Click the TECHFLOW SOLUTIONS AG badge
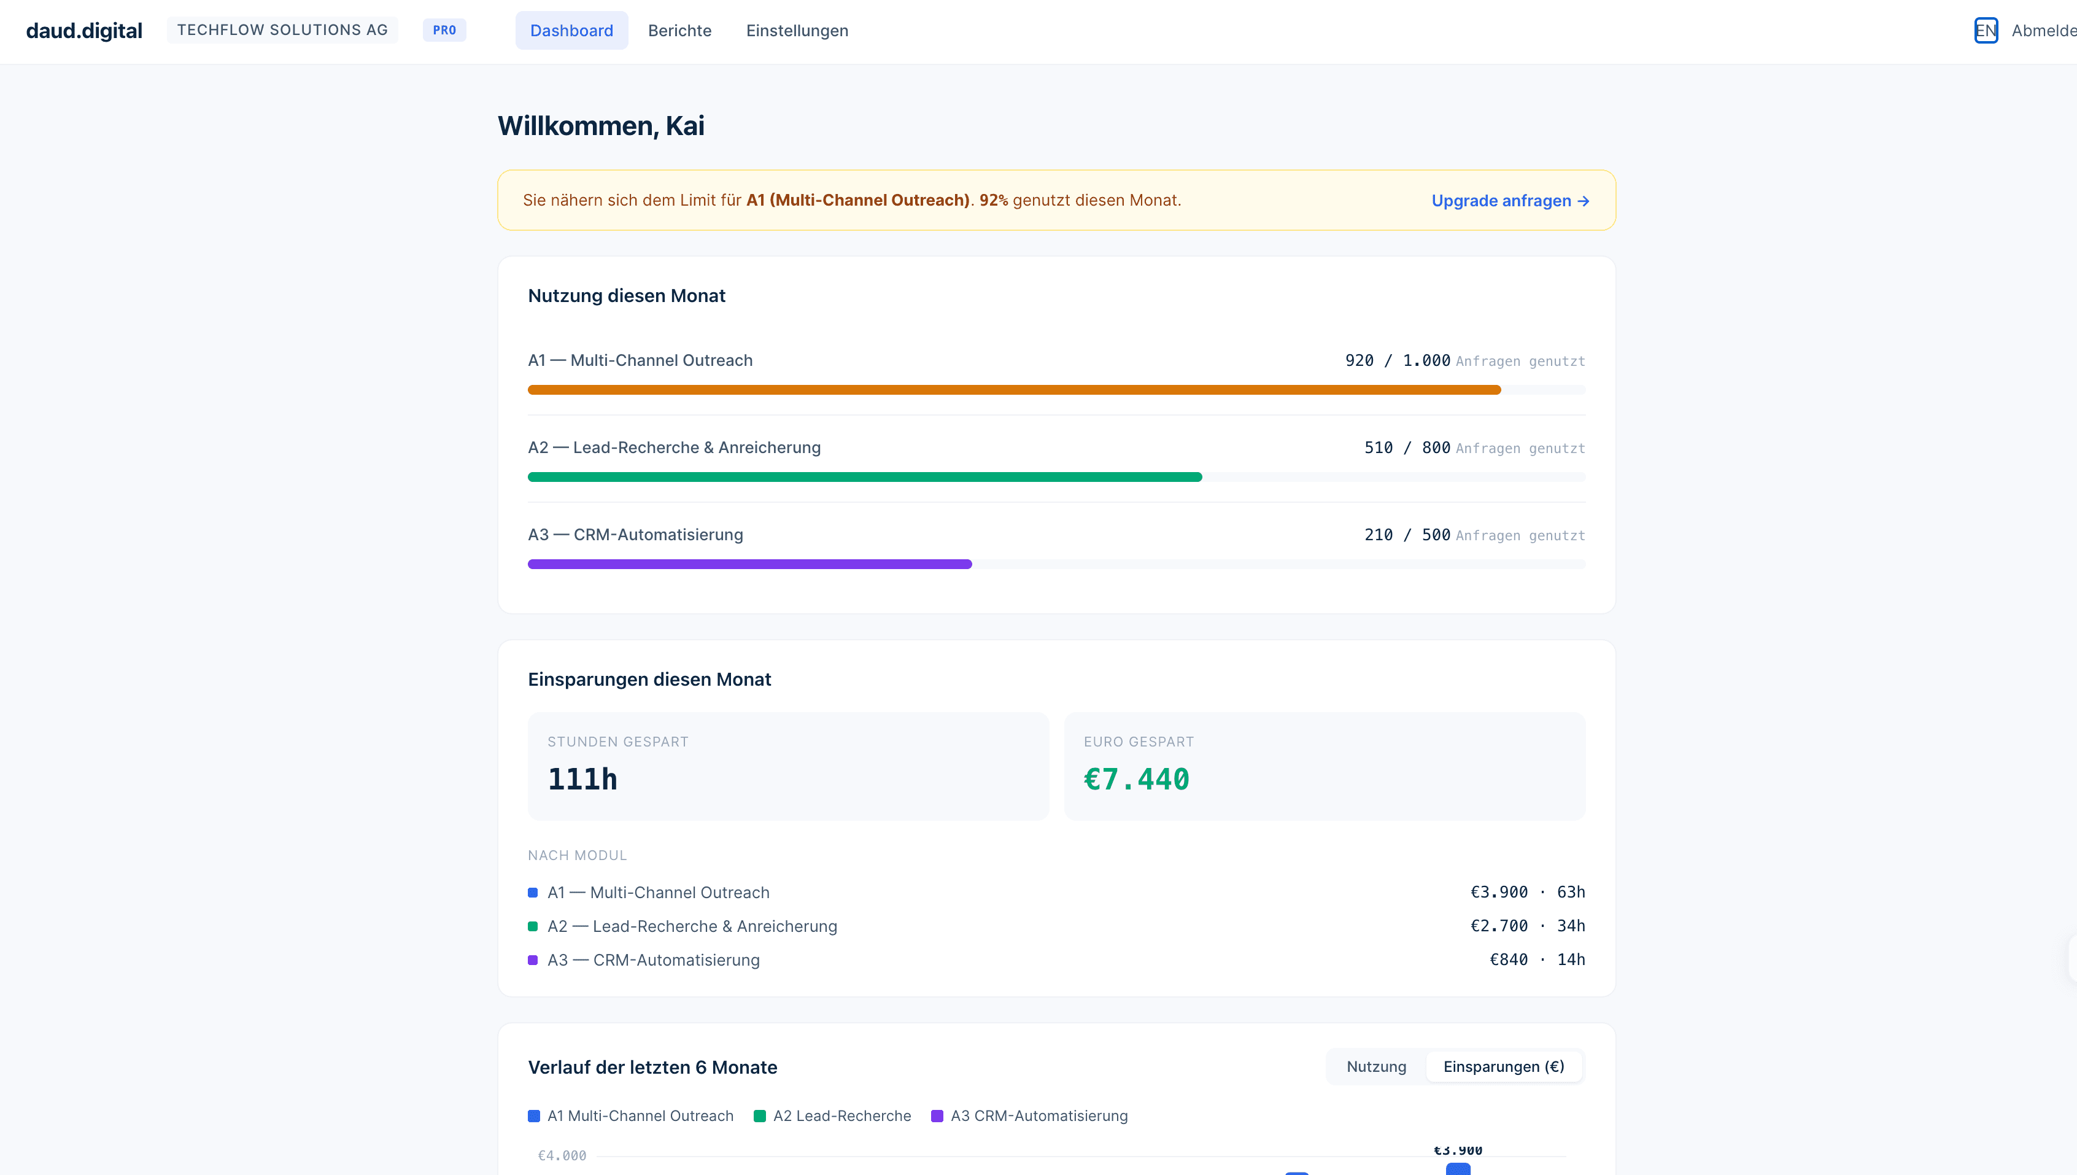2077x1175 pixels. point(282,30)
